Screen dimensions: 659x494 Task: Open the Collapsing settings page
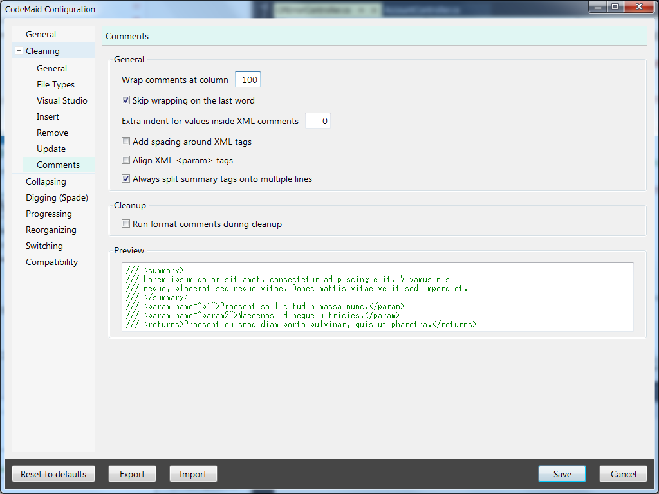46,181
